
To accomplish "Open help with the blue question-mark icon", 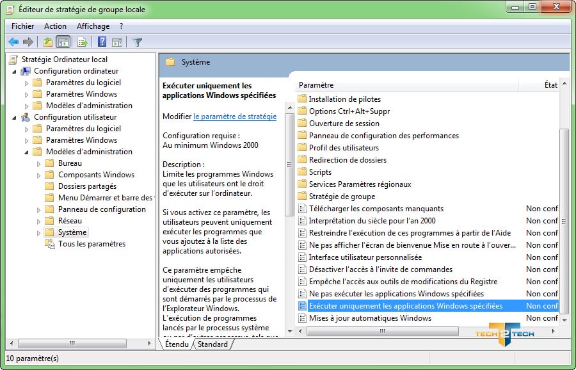I will [102, 42].
